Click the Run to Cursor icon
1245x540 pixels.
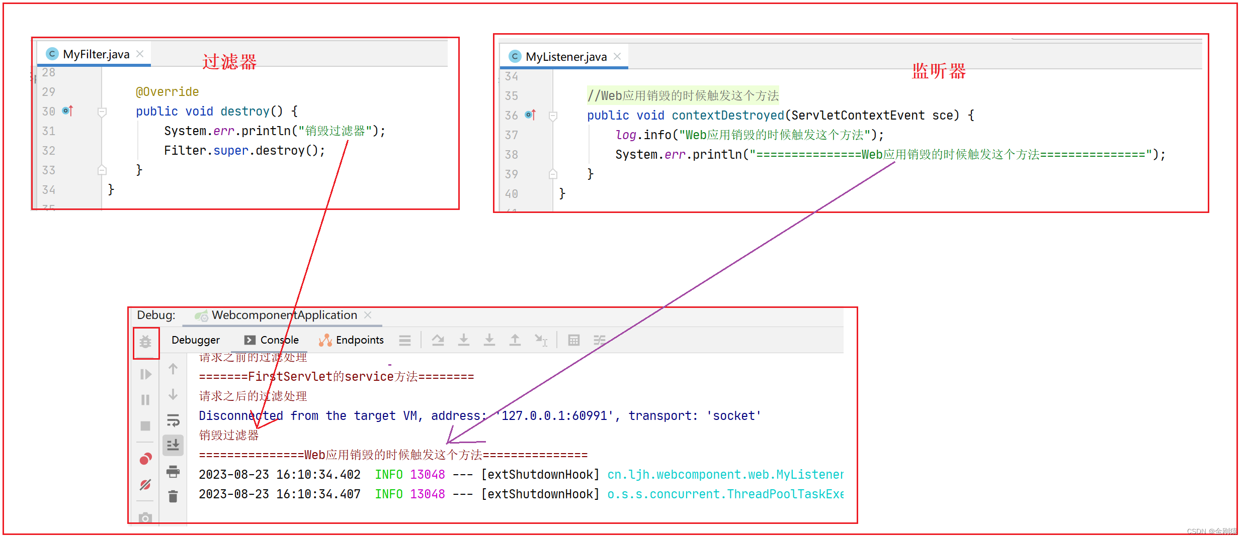click(x=541, y=341)
